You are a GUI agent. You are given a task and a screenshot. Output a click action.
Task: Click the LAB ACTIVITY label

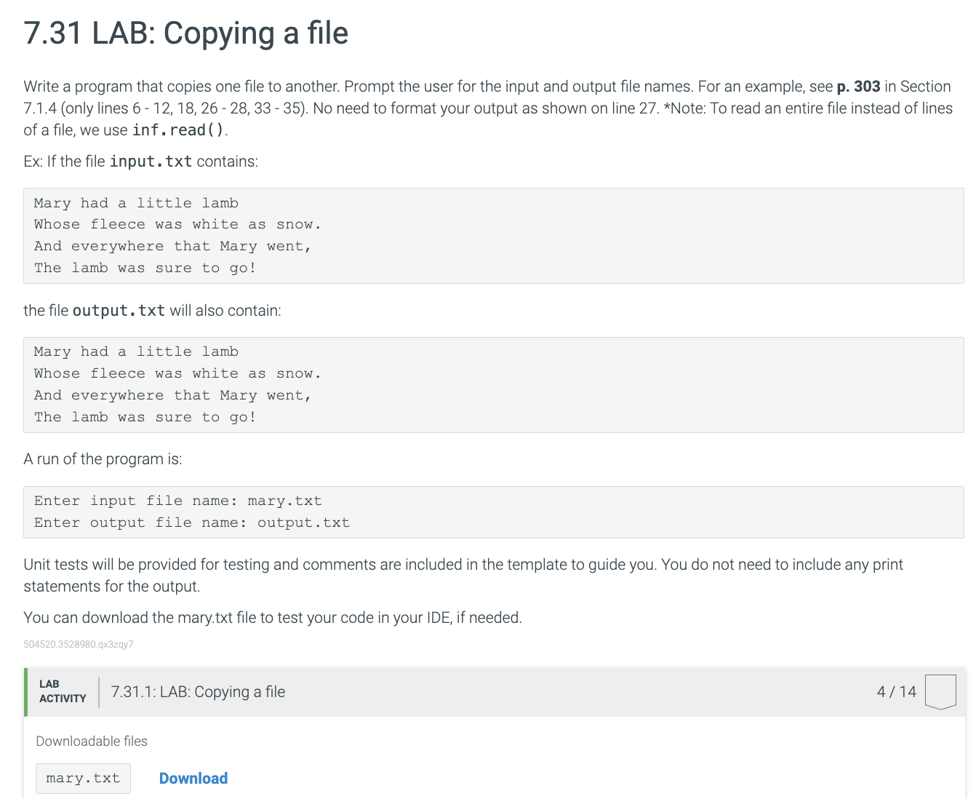[x=63, y=691]
